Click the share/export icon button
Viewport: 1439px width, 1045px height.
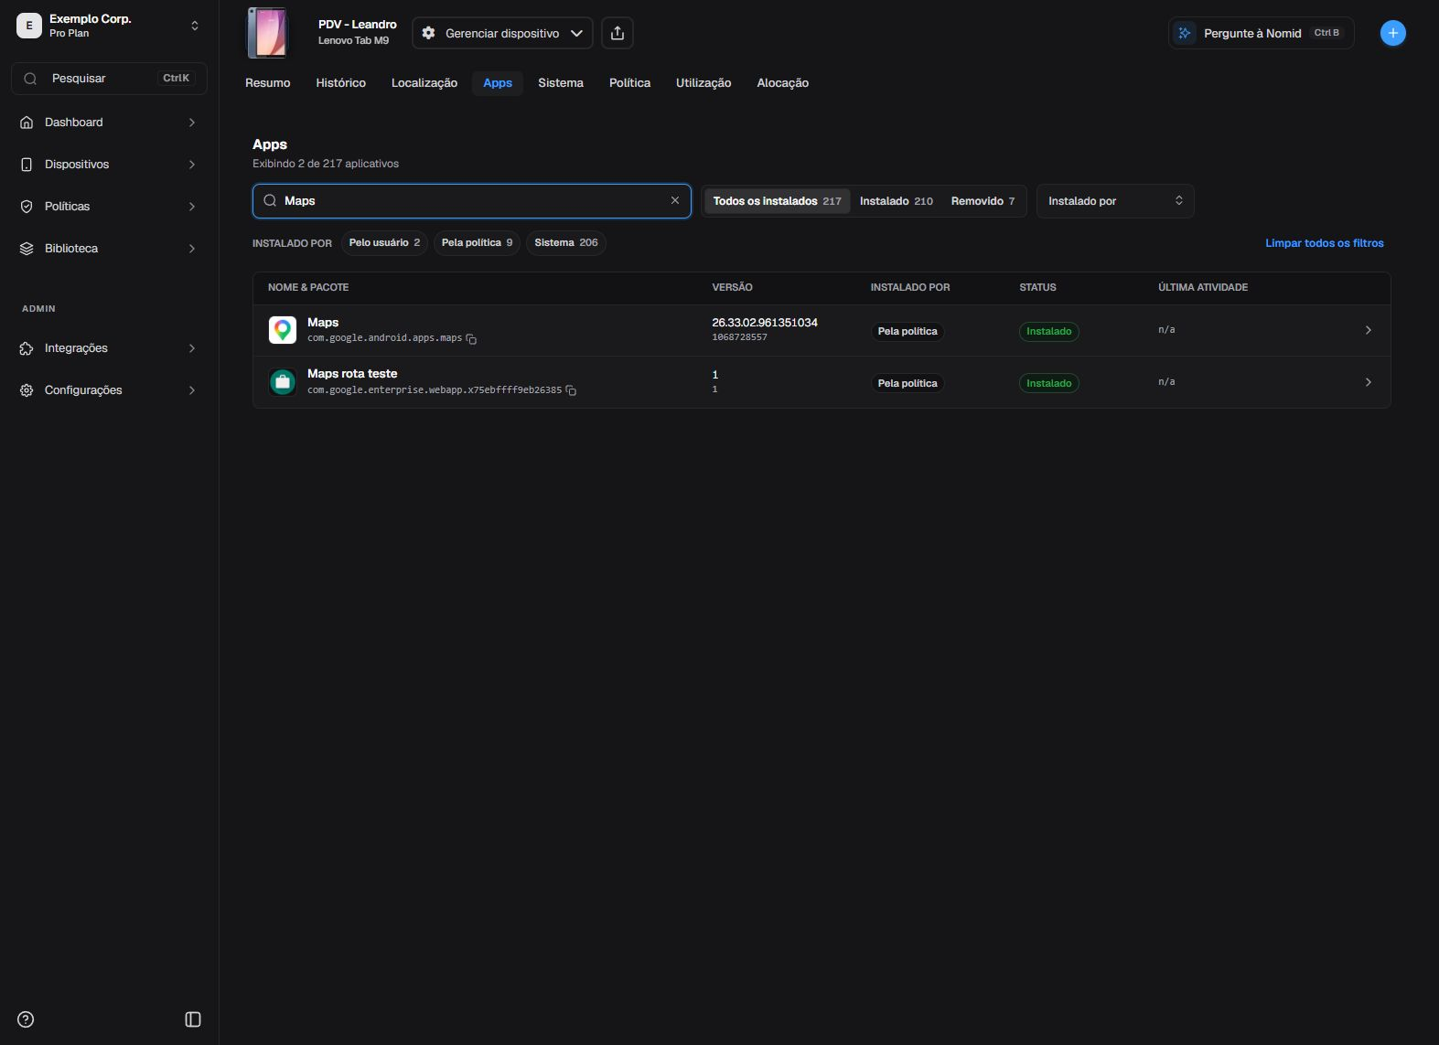pyautogui.click(x=617, y=33)
